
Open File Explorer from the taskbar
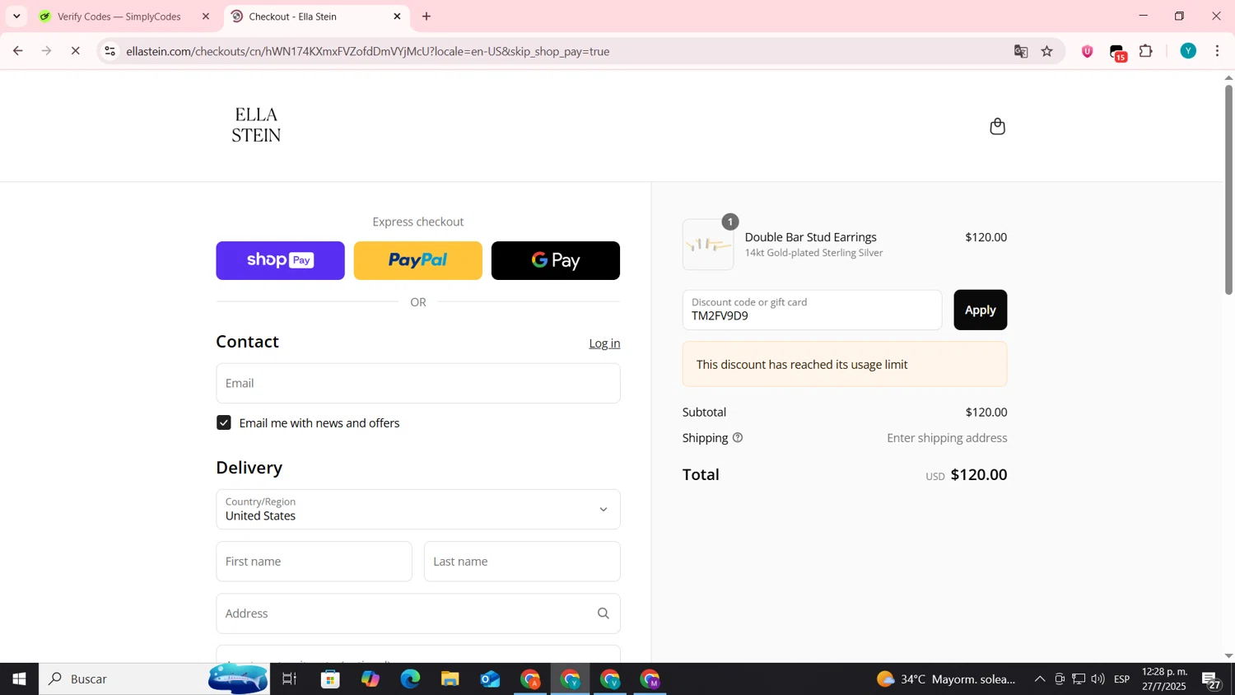pyautogui.click(x=450, y=679)
